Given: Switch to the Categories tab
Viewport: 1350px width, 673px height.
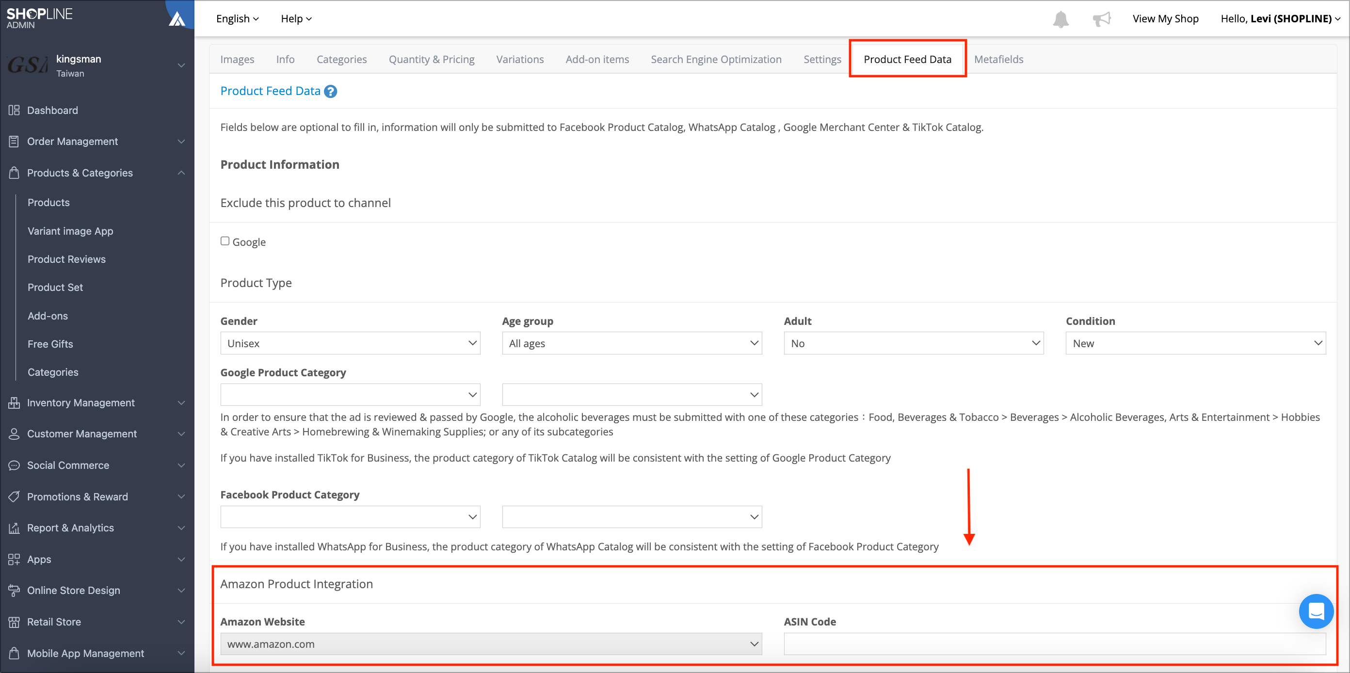Looking at the screenshot, I should (x=341, y=59).
